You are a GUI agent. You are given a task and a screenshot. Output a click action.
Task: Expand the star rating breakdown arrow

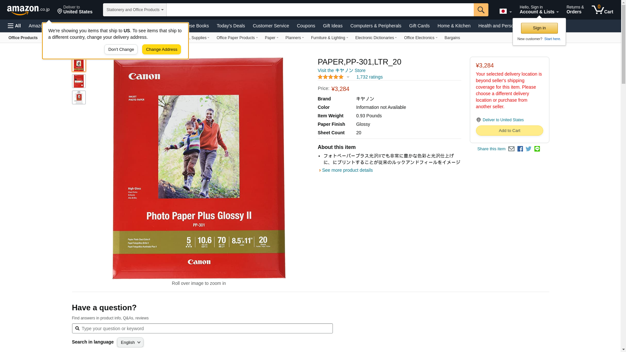348,77
